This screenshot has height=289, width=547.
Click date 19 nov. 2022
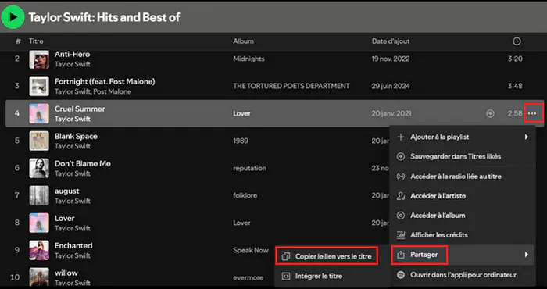391,59
